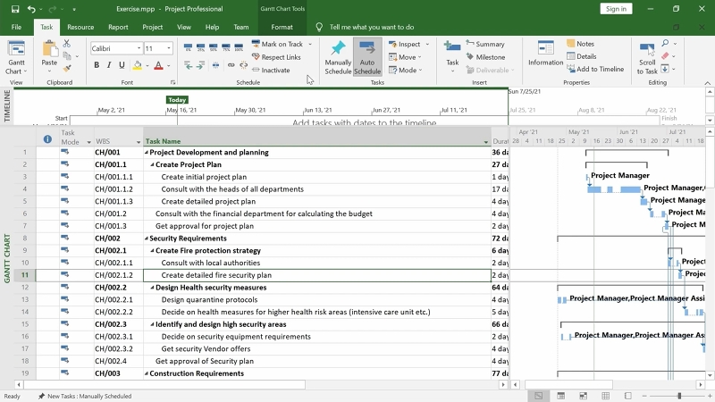Click the Gantt Chart view icon
The height and width of the screenshot is (402, 715).
click(16, 49)
